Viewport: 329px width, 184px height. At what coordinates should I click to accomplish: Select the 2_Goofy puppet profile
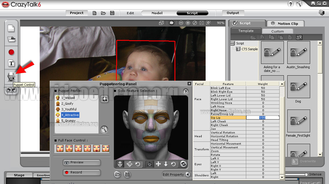tap(67, 104)
